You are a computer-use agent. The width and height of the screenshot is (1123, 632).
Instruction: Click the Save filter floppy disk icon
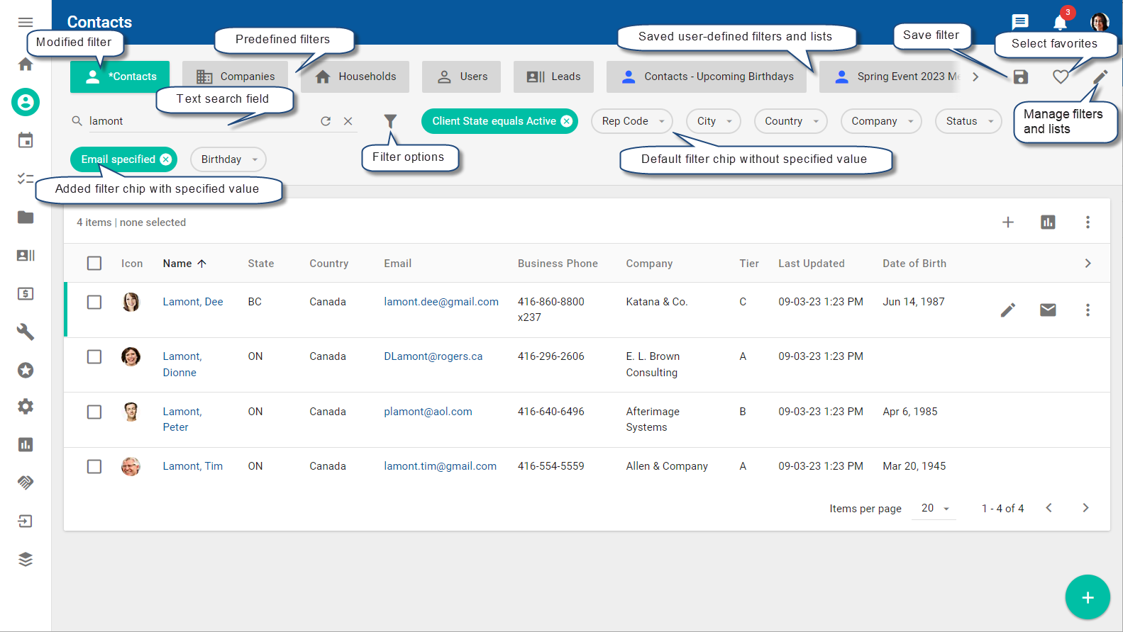click(x=1020, y=77)
